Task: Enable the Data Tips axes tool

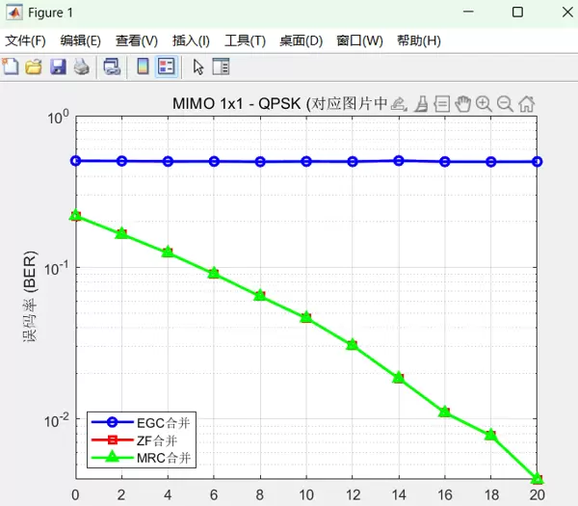Action: (441, 104)
